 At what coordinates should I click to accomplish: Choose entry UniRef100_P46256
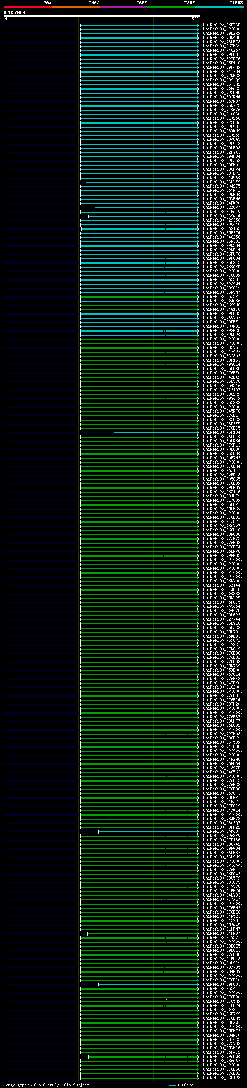[x=222, y=237]
